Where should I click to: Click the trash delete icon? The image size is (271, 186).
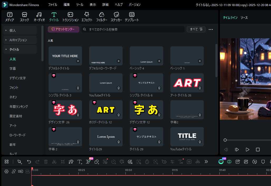tap(46, 162)
